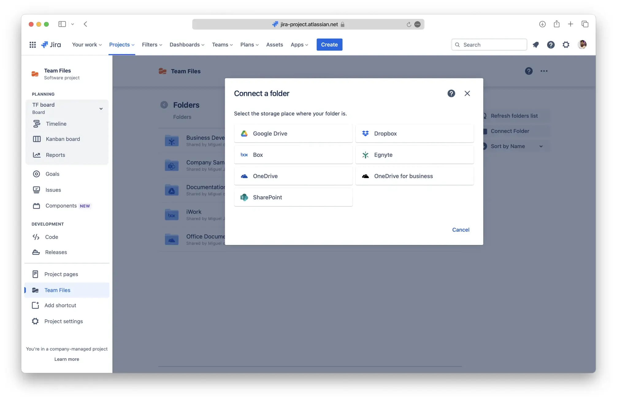The height and width of the screenshot is (401, 617).
Task: Open the settings gear in top bar
Action: (566, 45)
